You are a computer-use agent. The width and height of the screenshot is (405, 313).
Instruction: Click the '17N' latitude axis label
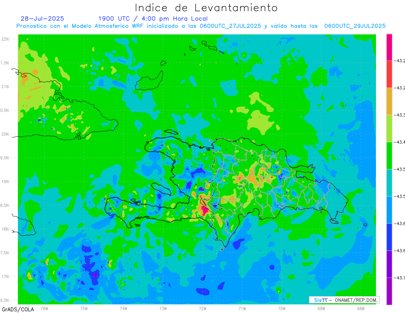(6, 277)
